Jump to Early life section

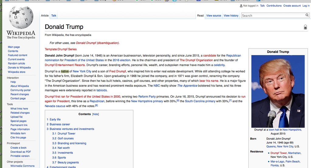click(x=55, y=120)
